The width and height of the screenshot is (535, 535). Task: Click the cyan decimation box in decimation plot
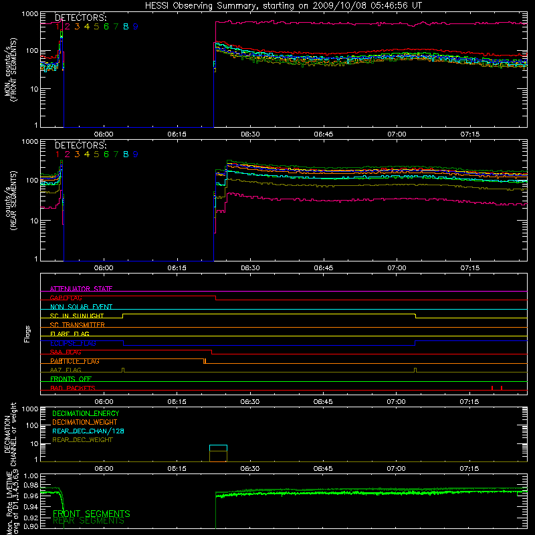[x=219, y=448]
